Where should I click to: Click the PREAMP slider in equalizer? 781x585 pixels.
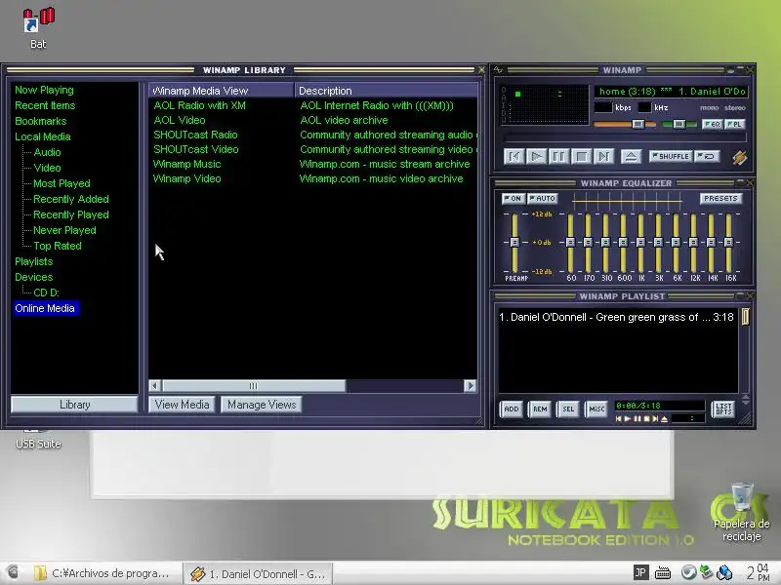point(514,242)
